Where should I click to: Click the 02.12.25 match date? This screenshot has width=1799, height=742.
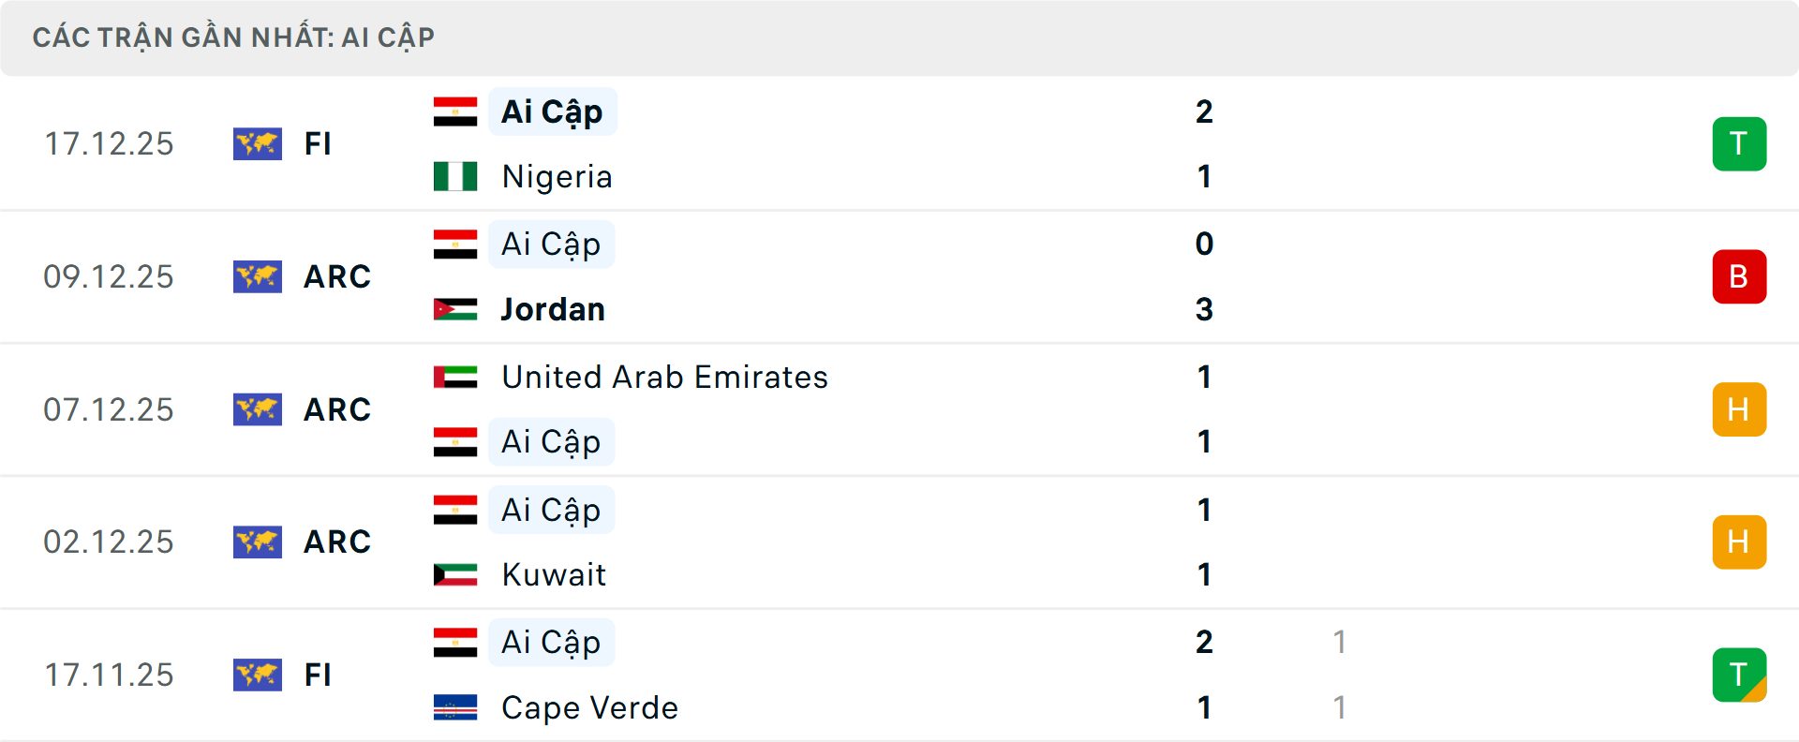tap(109, 542)
